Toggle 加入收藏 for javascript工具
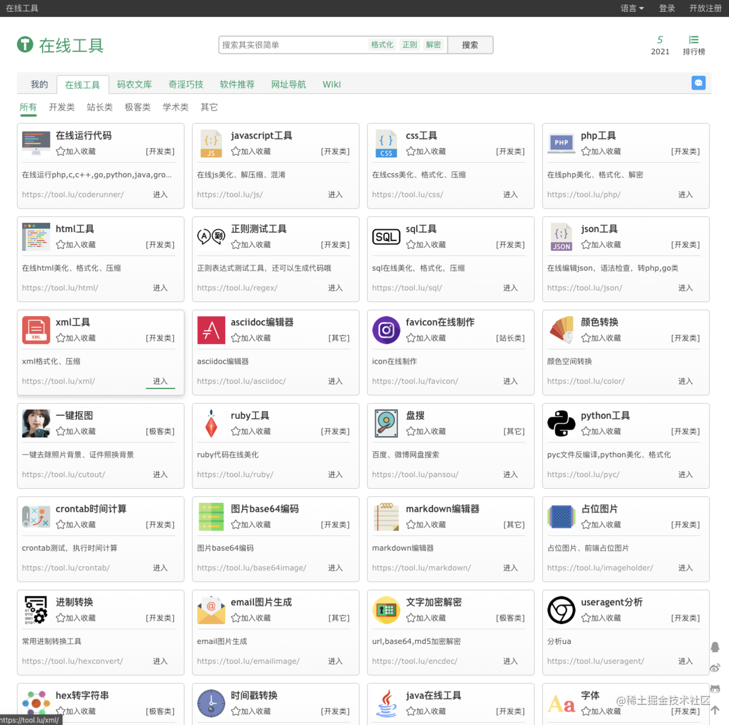Image resolution: width=729 pixels, height=725 pixels. point(251,152)
